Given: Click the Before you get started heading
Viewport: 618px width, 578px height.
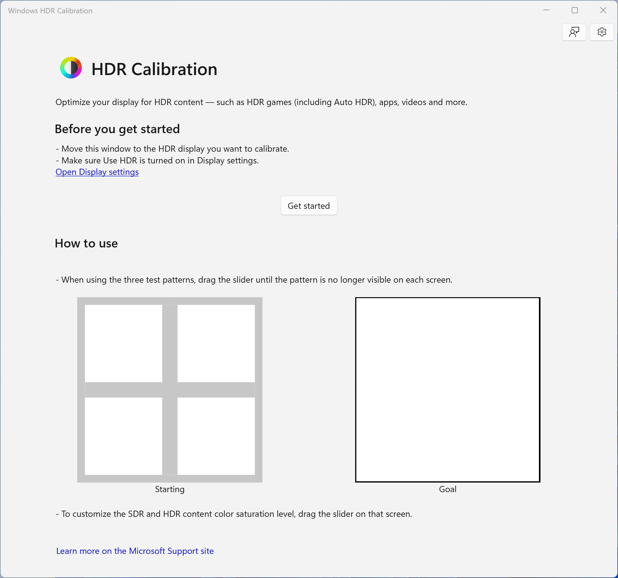Looking at the screenshot, I should point(117,129).
